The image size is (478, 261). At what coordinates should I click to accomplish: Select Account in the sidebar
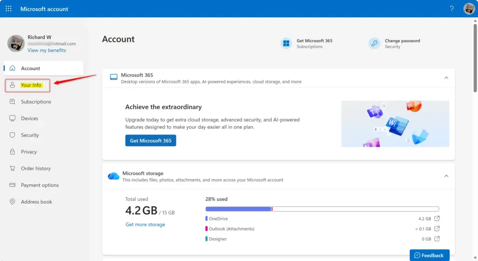point(43,68)
